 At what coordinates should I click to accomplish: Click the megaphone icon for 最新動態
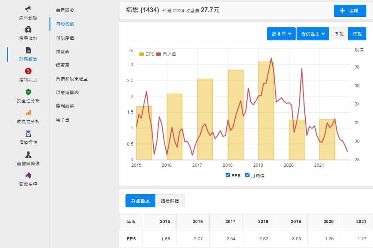click(28, 9)
